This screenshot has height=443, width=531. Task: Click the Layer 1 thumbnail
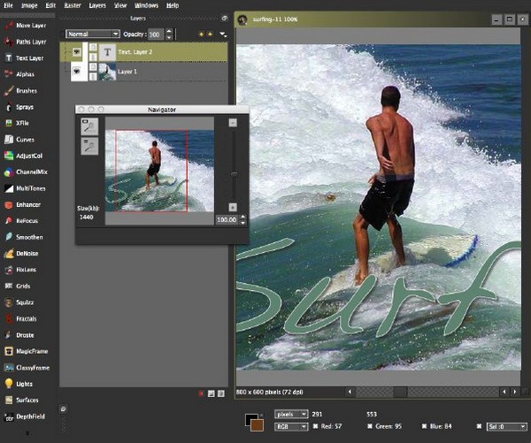click(x=108, y=73)
